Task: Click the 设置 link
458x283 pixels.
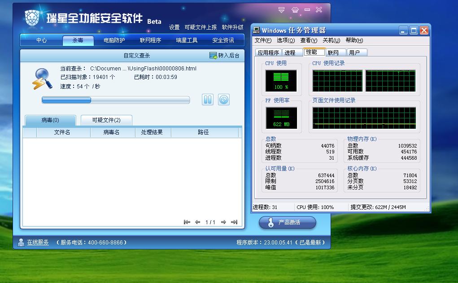Action: tap(174, 27)
